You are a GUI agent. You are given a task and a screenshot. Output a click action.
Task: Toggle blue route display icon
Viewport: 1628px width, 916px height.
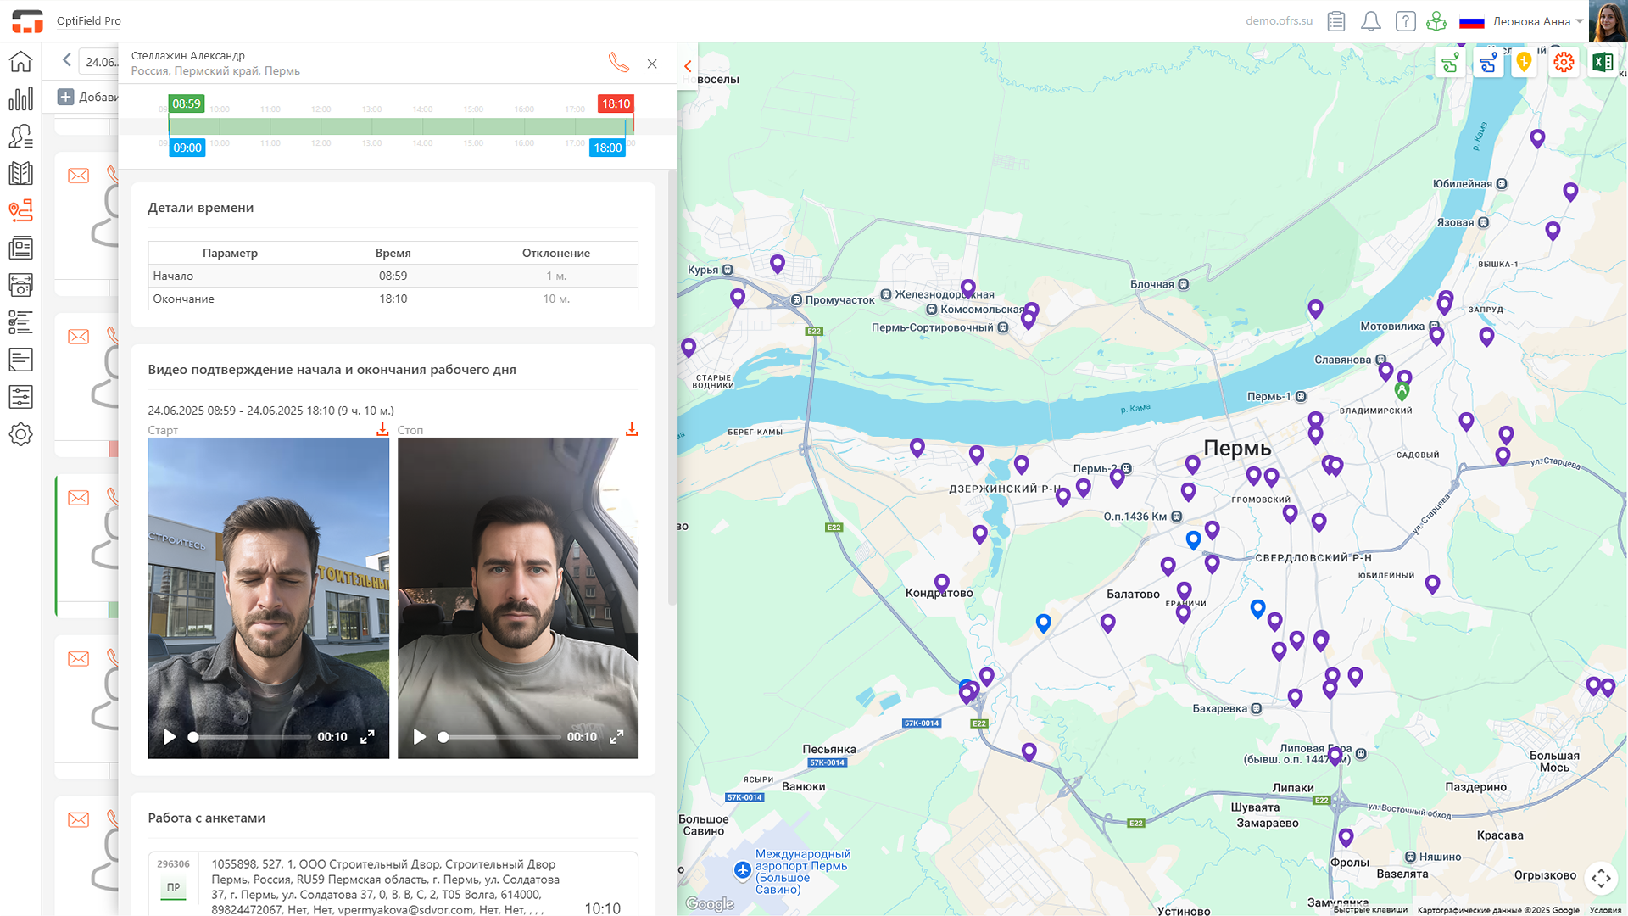(1488, 63)
